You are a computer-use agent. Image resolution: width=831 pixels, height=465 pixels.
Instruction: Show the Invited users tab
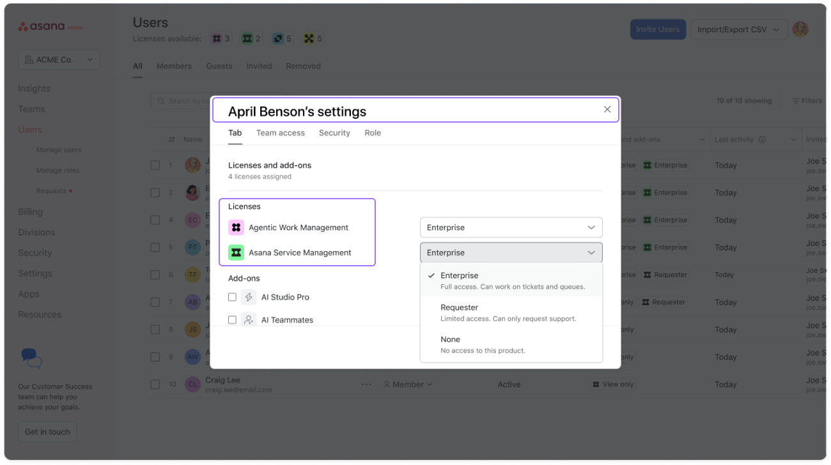[259, 66]
